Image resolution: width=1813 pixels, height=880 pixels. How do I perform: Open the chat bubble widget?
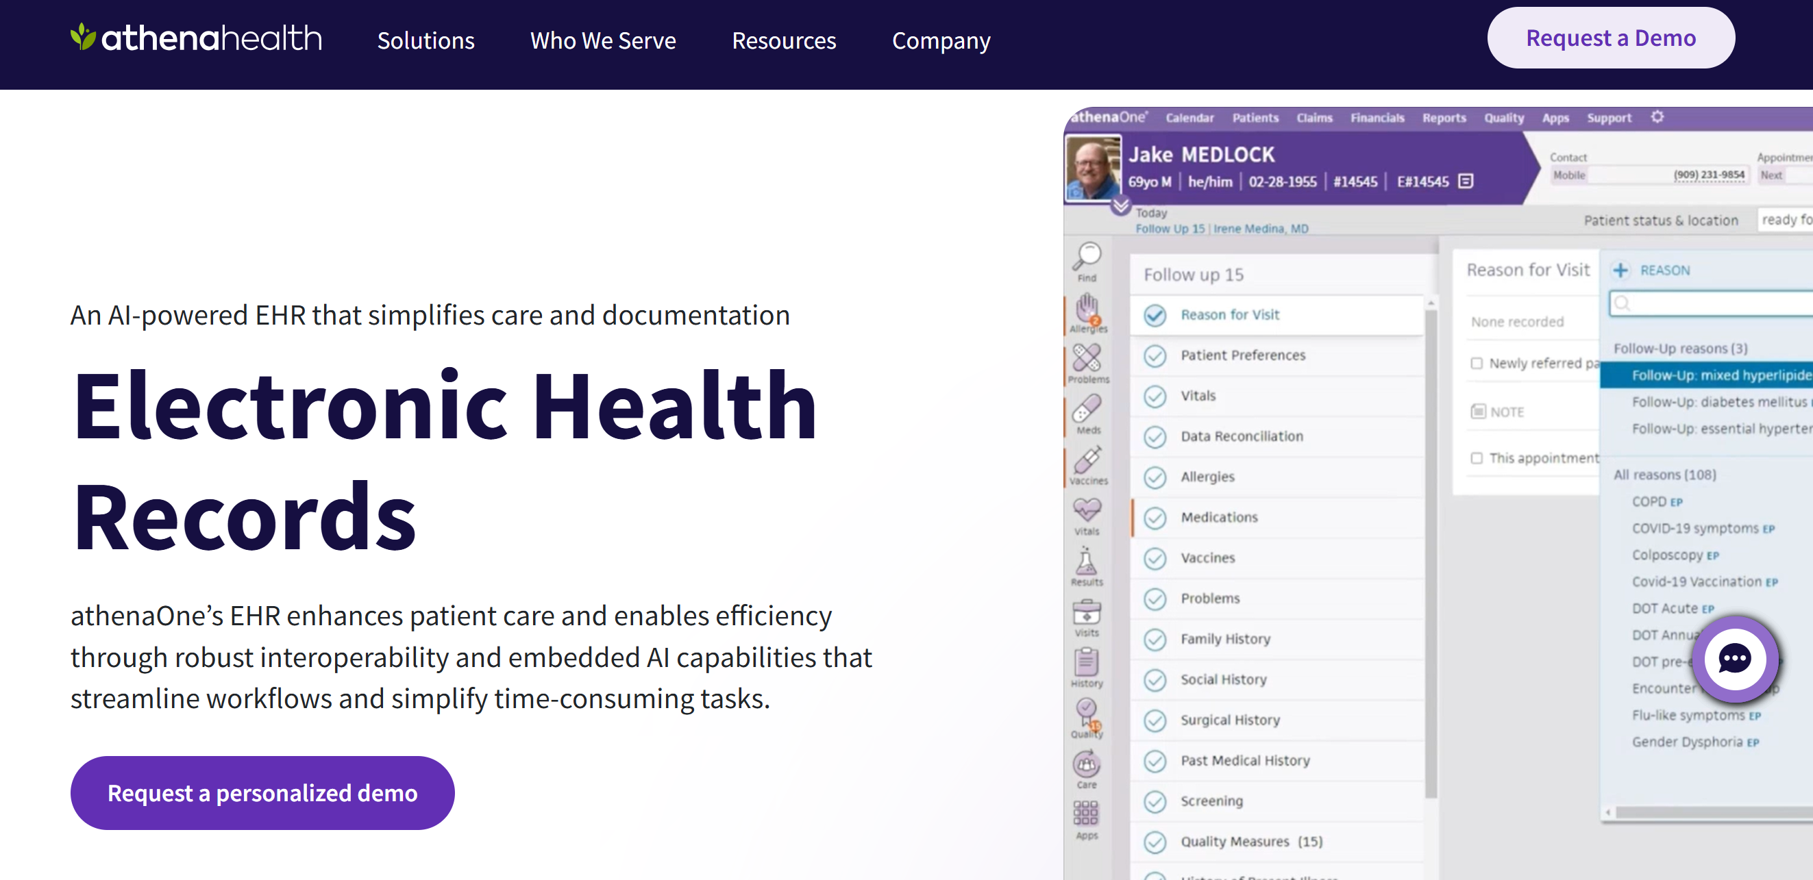1734,658
